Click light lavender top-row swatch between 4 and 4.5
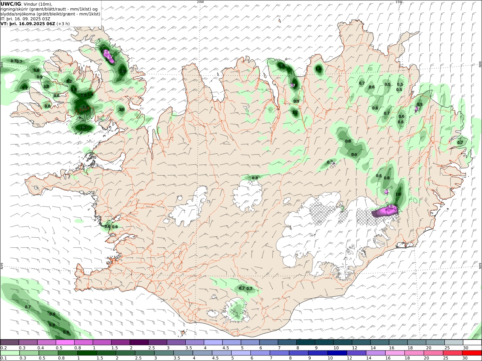This screenshot has width=482, height=361. click(213, 342)
